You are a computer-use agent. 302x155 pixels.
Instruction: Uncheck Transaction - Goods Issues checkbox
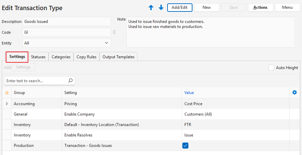pos(185,146)
